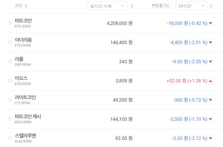Toggle the star next to 이더리움
Viewport: 223px width, 147px height.
[10, 42]
